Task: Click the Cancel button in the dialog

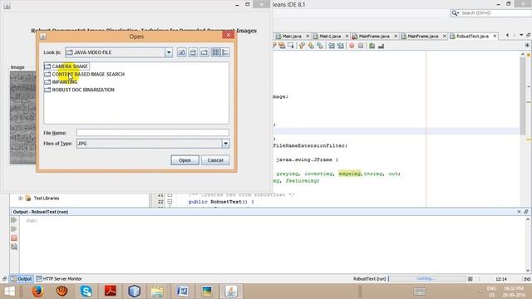Action: point(215,160)
